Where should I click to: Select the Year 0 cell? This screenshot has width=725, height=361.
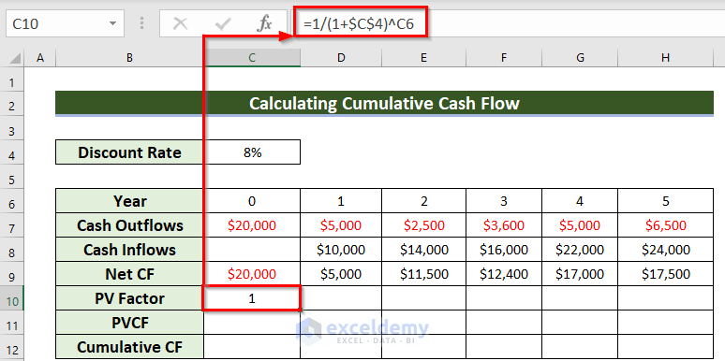[x=252, y=200]
